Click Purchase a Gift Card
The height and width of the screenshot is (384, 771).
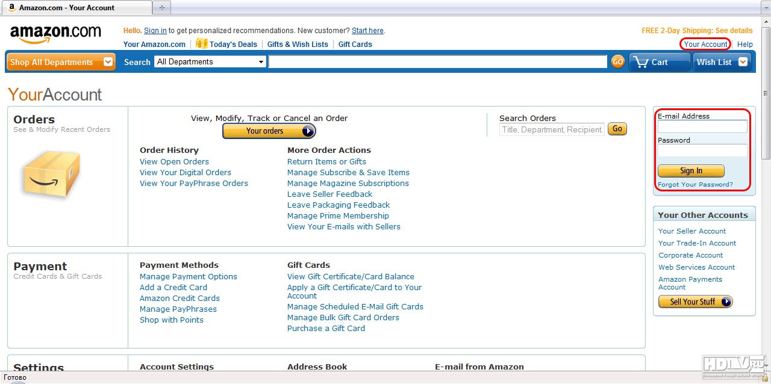tap(326, 329)
